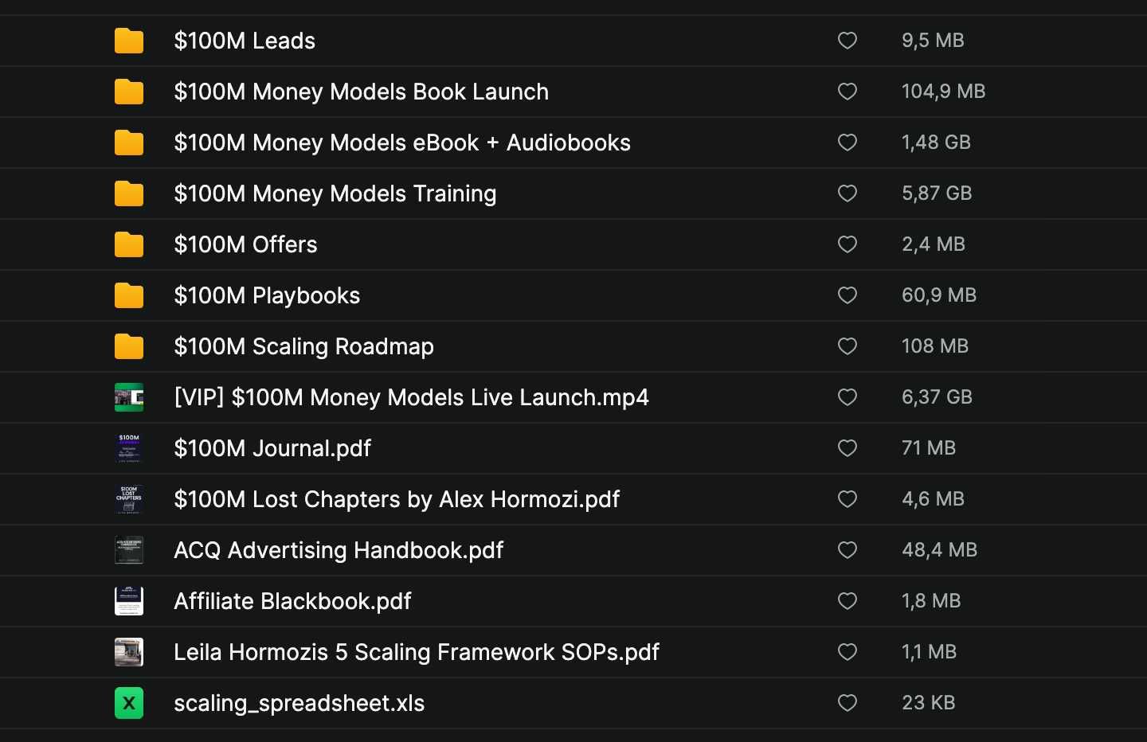
Task: Click the 108 MB size value
Action: tap(935, 346)
